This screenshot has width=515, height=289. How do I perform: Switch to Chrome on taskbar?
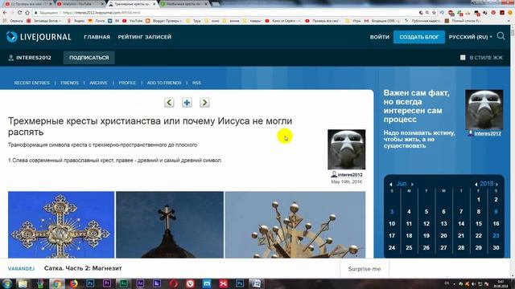coord(57,283)
